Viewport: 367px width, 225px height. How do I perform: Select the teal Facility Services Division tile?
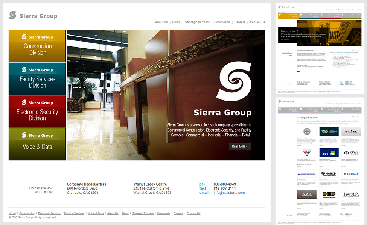pos(37,79)
